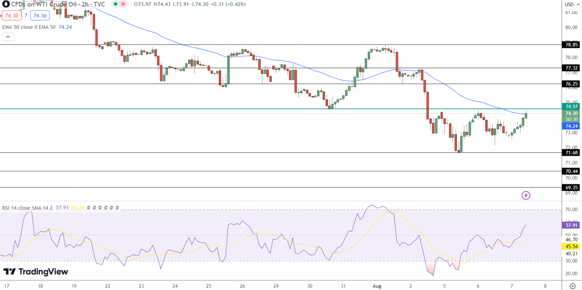The width and height of the screenshot is (582, 290).
Task: Collapse the indicator legend with chevron
Action: pos(8,37)
